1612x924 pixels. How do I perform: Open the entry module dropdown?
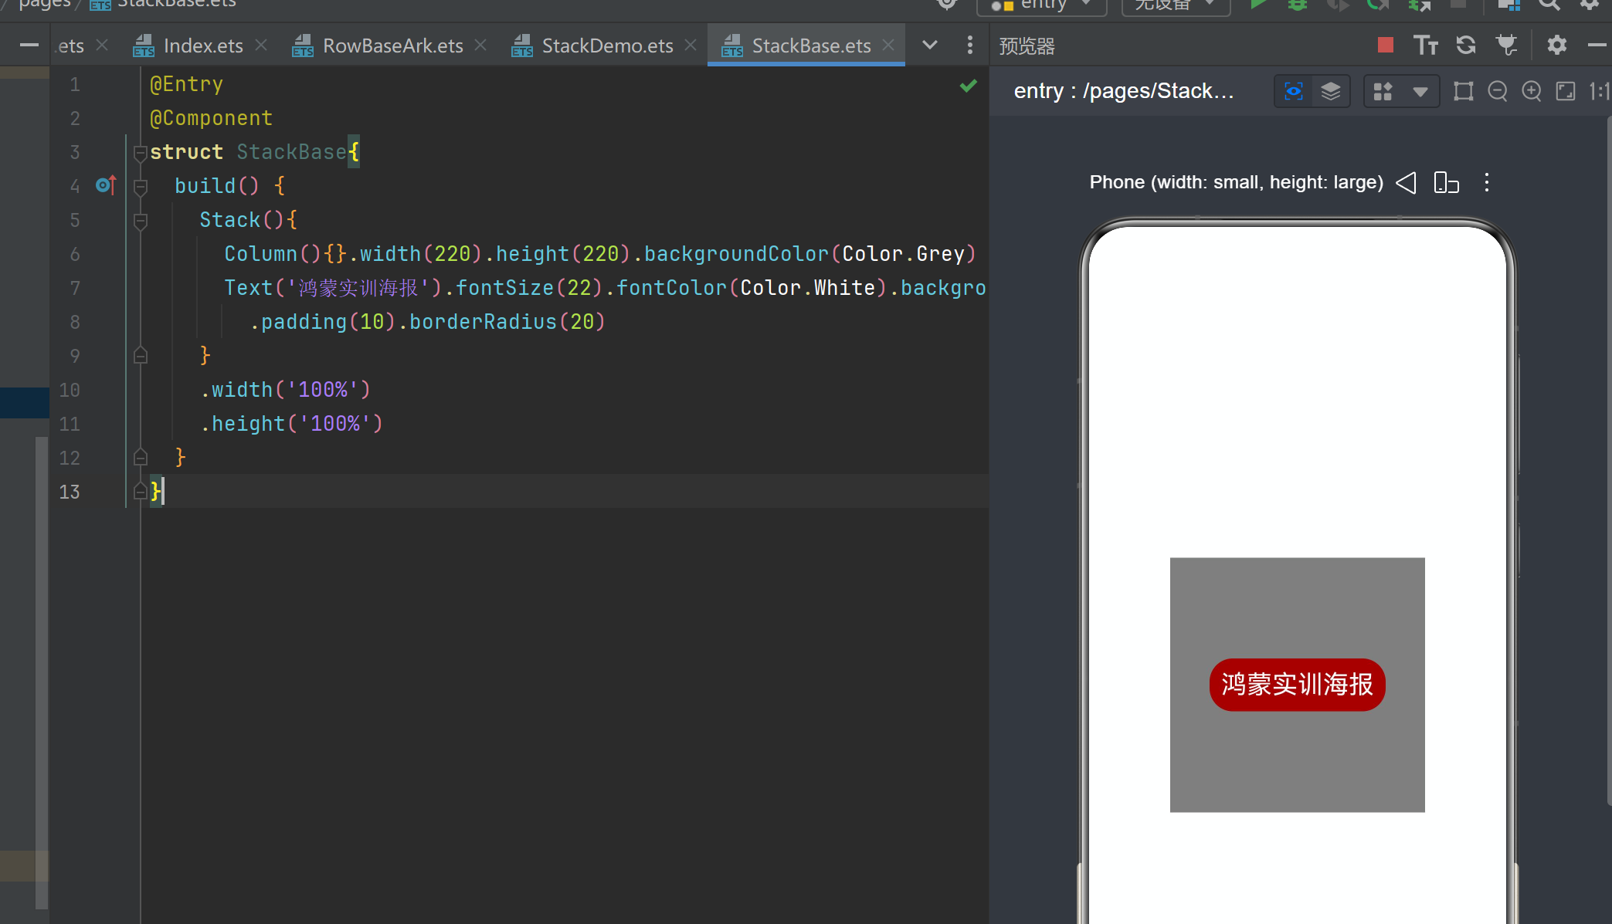click(x=1041, y=6)
